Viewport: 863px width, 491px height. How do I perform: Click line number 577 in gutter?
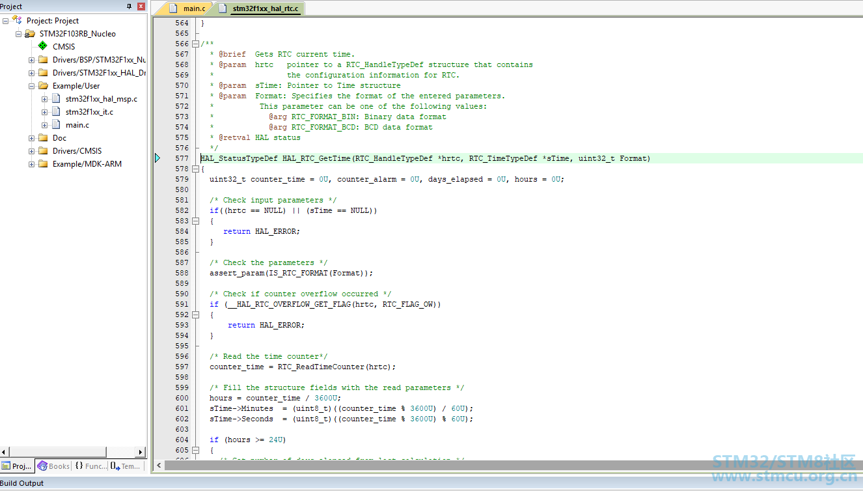tap(182, 158)
